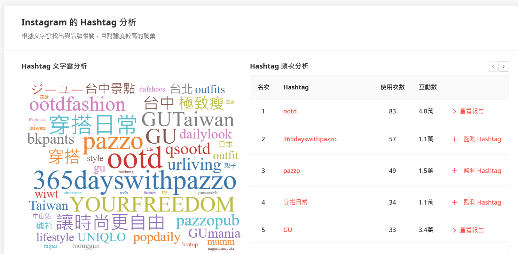
Task: Open the ootd hashtag link in table
Action: pyautogui.click(x=290, y=111)
